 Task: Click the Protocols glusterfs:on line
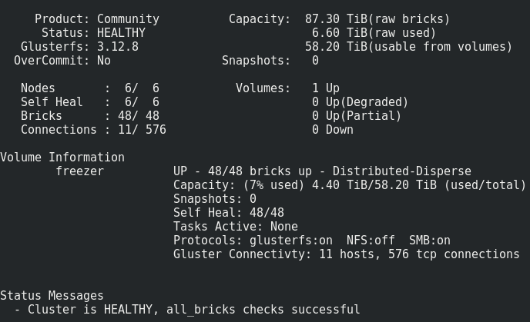(x=311, y=241)
